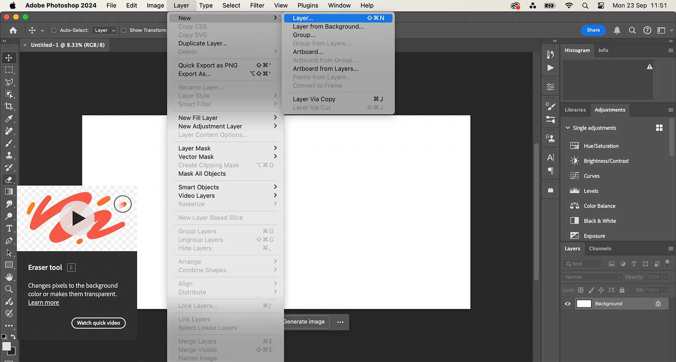
Task: Select the Hand tool
Action: (x=9, y=277)
